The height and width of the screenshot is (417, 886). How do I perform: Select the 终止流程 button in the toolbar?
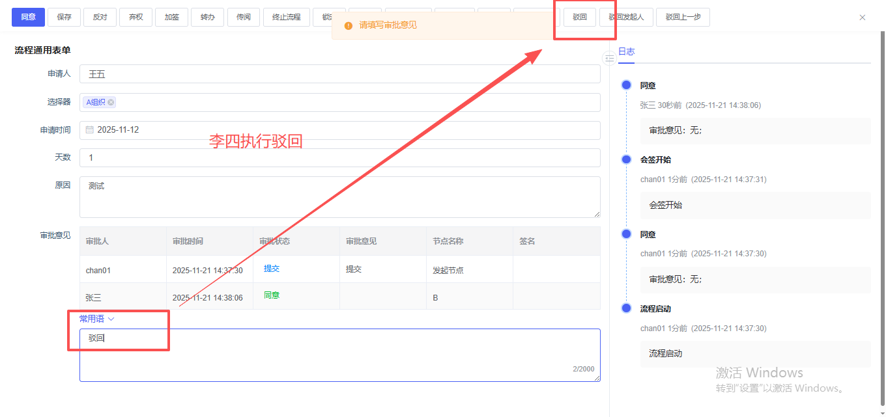point(286,18)
